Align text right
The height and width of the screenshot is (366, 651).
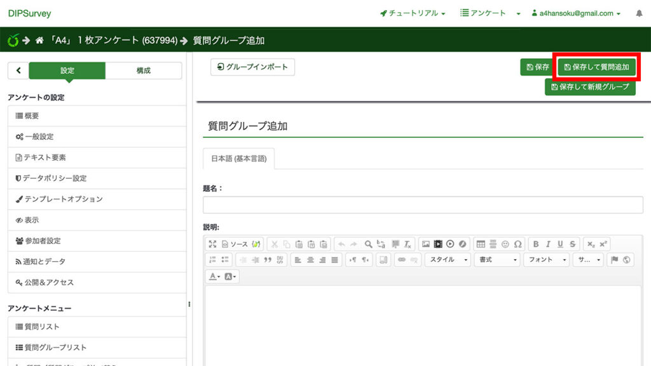[x=322, y=260]
